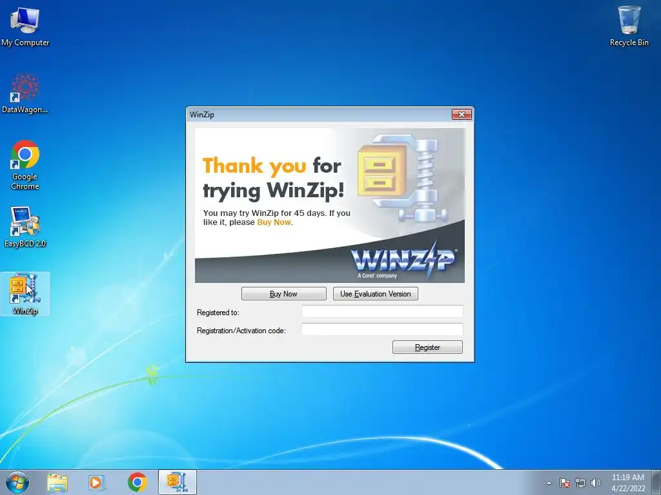Click the Buy Now button
Viewport: 661px width, 495px height.
click(284, 294)
